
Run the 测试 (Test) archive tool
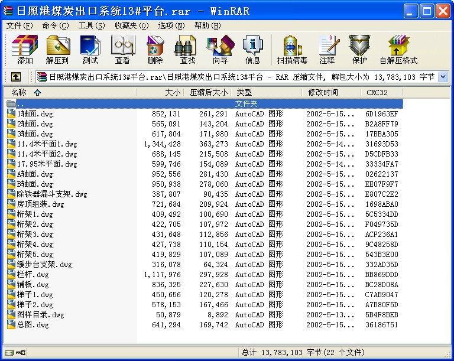click(x=90, y=49)
